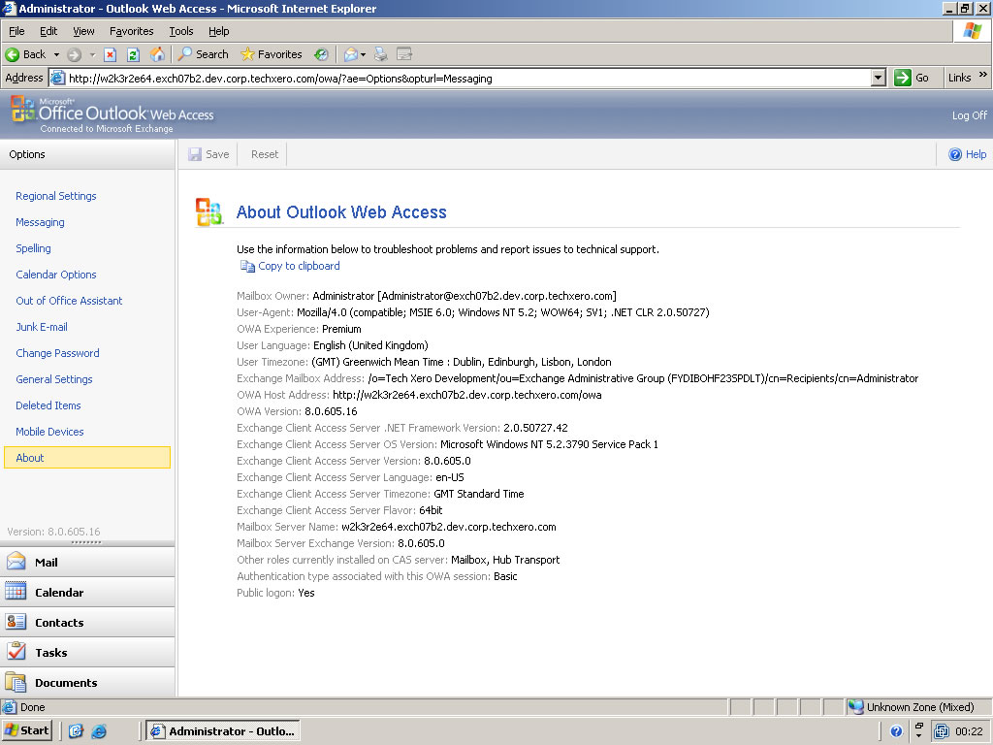Click the Print toolbar icon
The image size is (993, 745).
click(381, 54)
